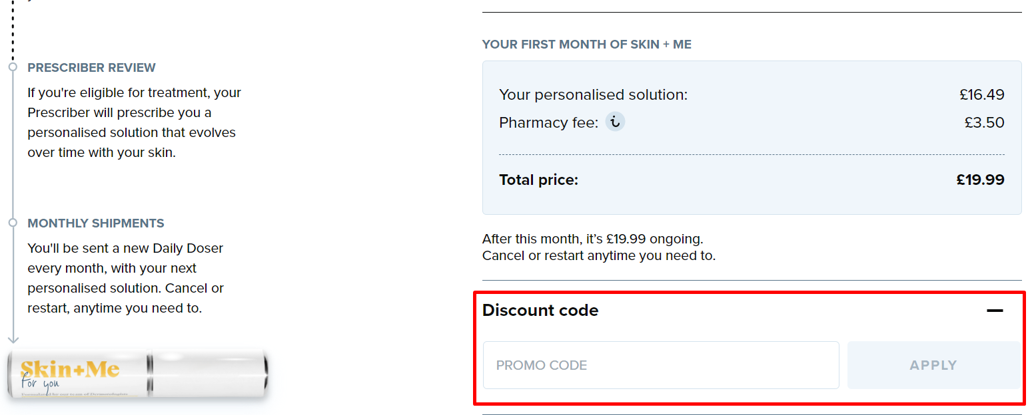Click the YOUR FIRST MONTH OF SKIN + ME heading

click(x=586, y=45)
